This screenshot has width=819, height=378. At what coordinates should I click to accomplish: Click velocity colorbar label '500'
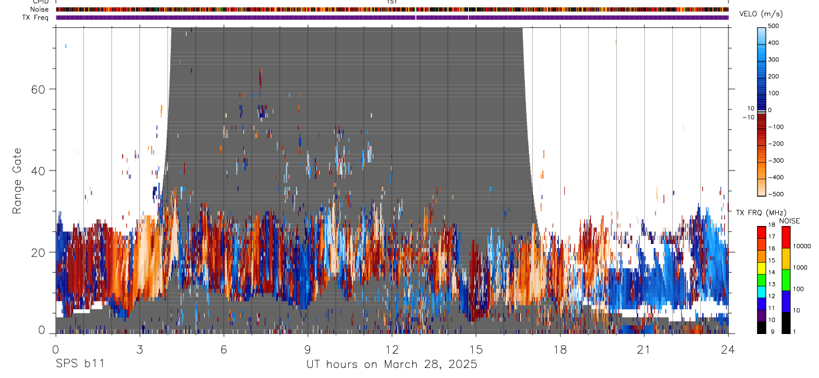click(774, 26)
